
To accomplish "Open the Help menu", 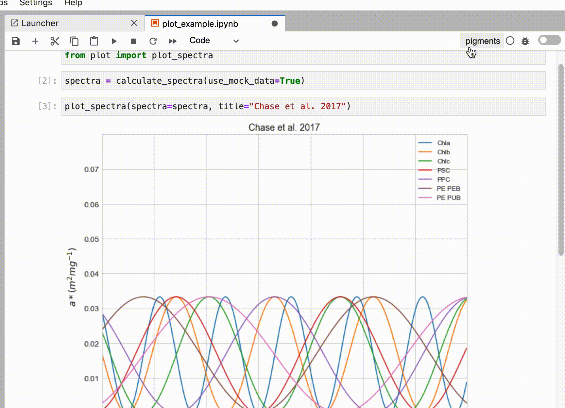I will 73,3.
